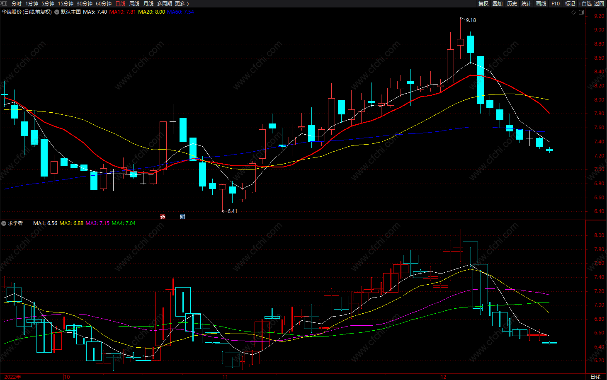Click the MA5: 7.40 indicator value
607x380 pixels.
click(x=95, y=12)
